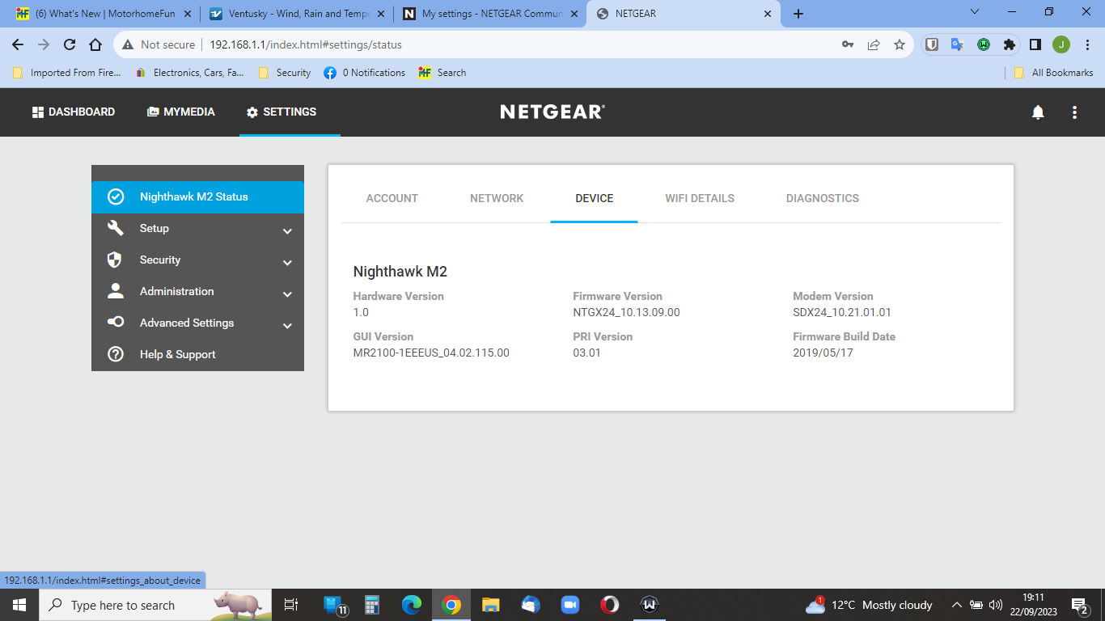This screenshot has height=621, width=1105.
Task: Click the Administration person icon
Action: (x=115, y=291)
